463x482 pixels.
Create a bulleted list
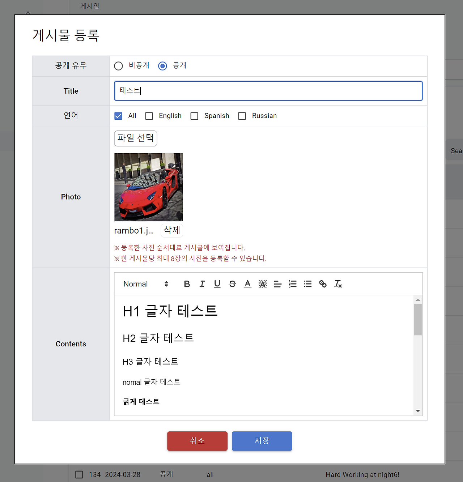308,284
